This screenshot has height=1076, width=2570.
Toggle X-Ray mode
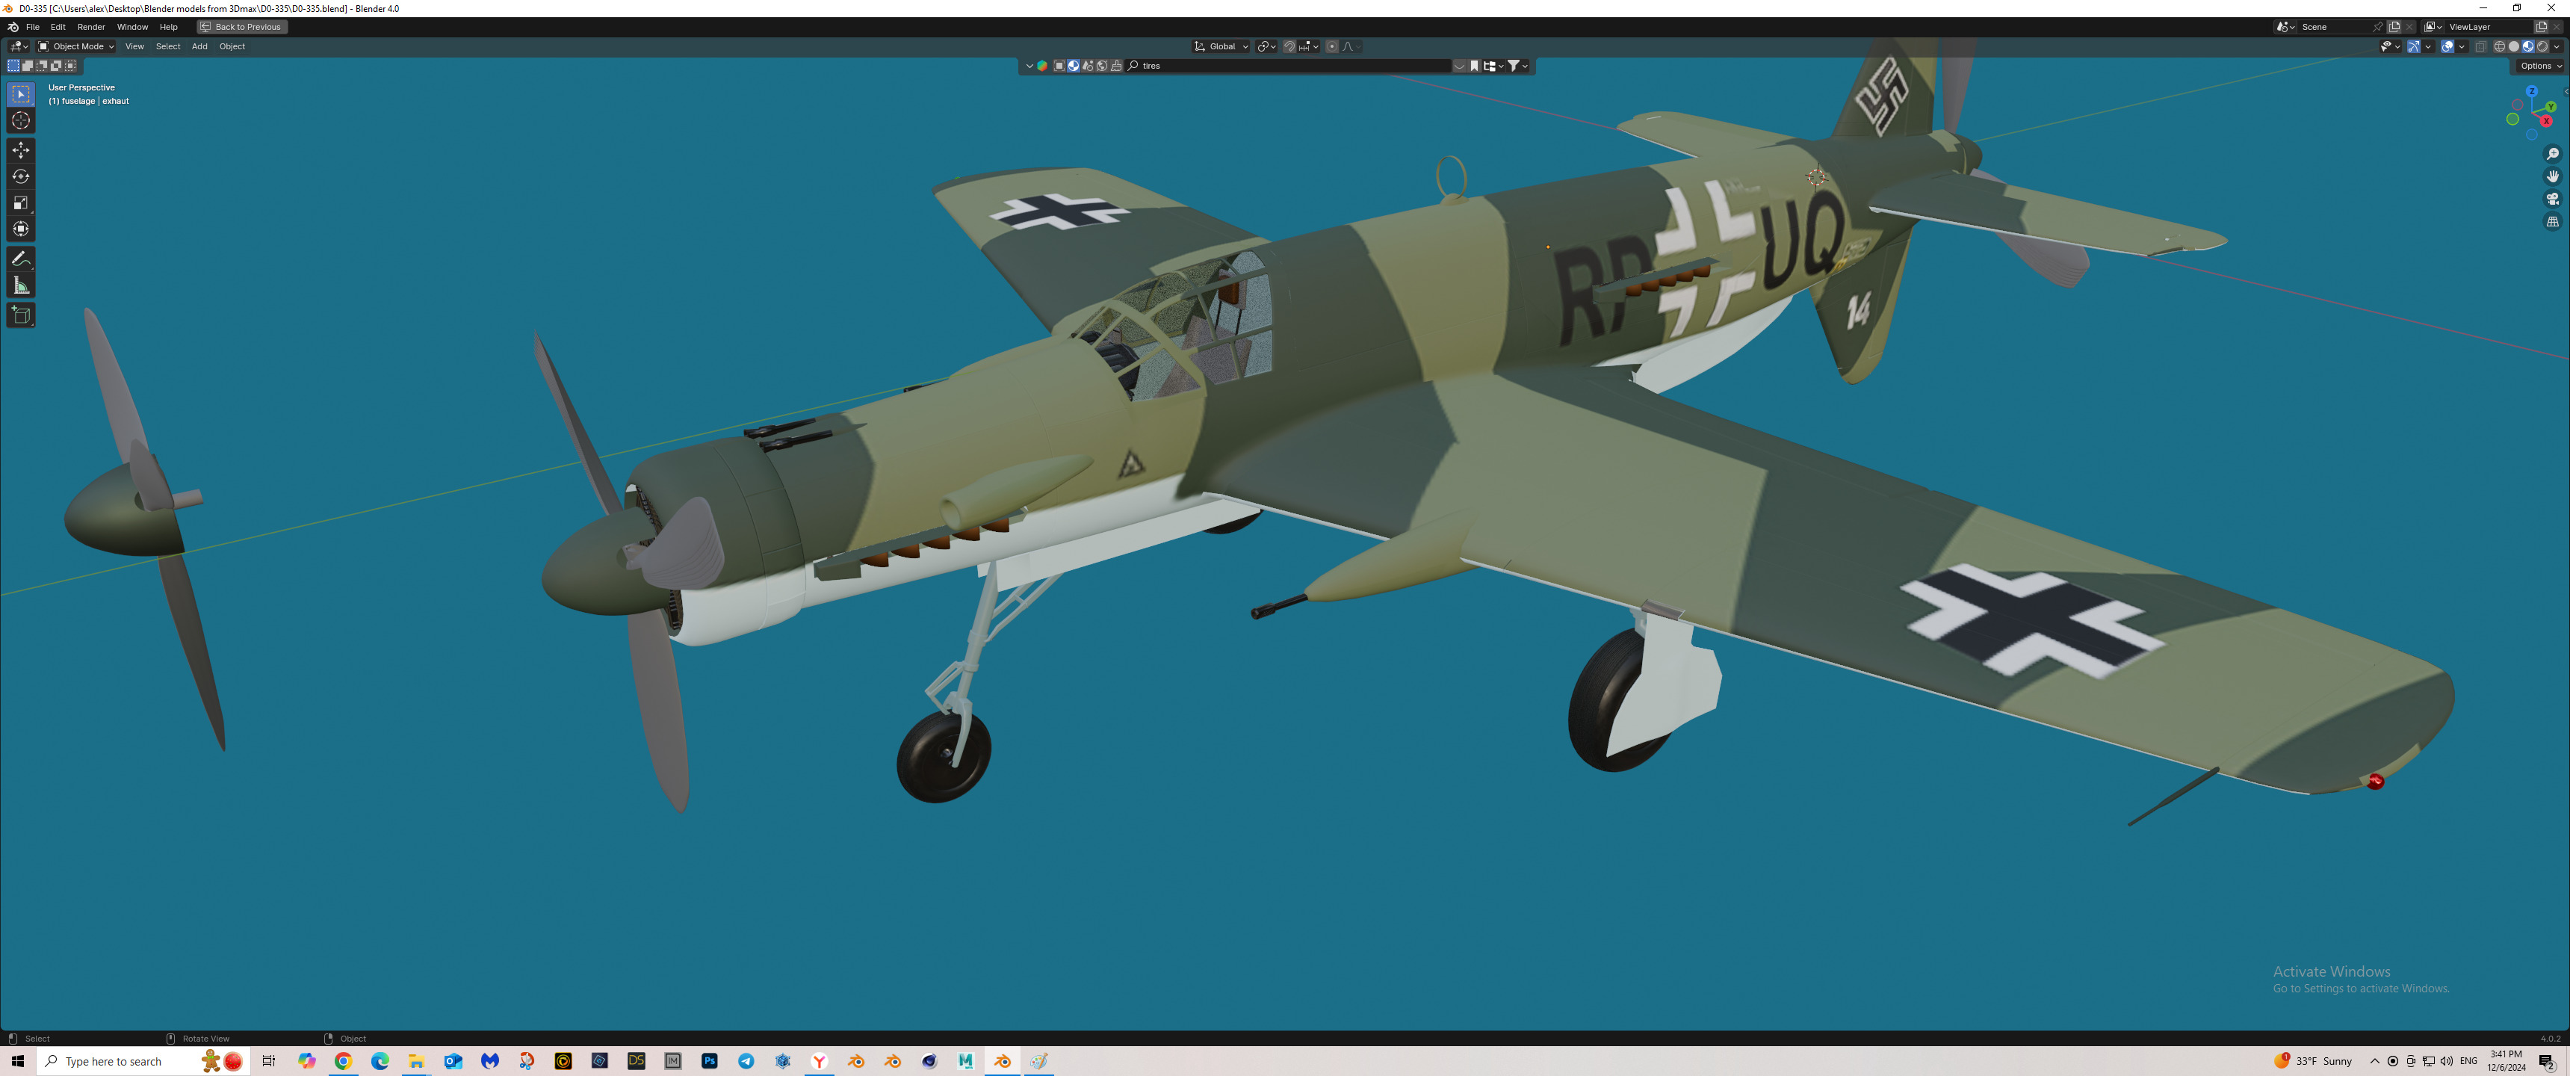pos(2481,47)
